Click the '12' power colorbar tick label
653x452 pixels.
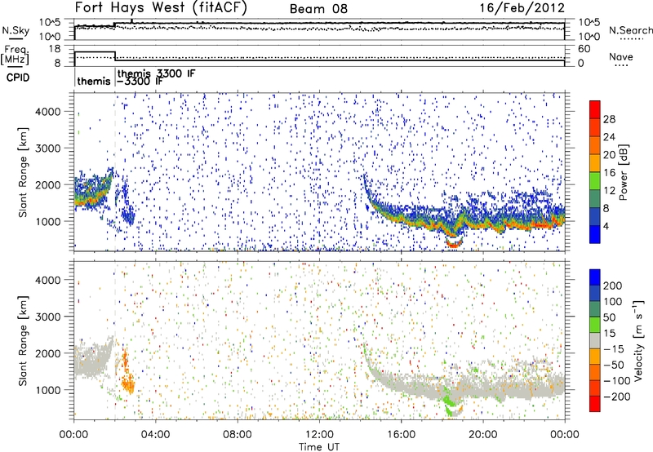(609, 191)
